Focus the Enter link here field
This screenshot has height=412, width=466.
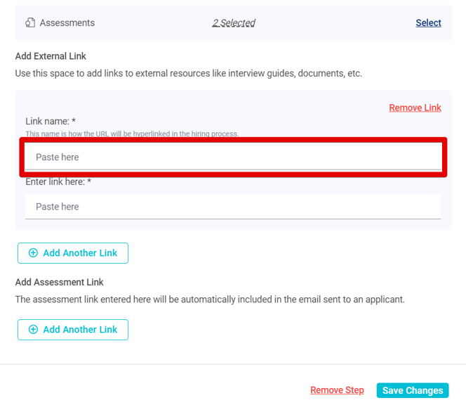click(x=233, y=207)
